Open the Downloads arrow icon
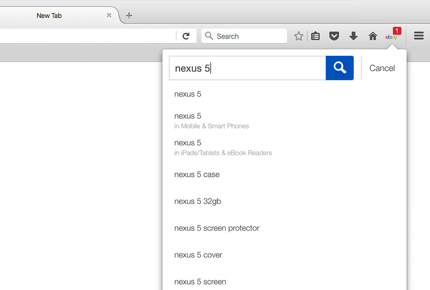 click(353, 36)
